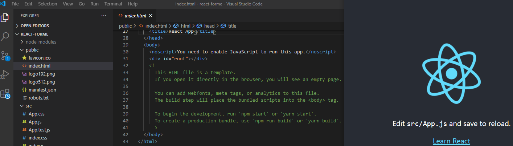Click the App.css hash icon
The height and width of the screenshot is (146, 513).
tap(24, 114)
